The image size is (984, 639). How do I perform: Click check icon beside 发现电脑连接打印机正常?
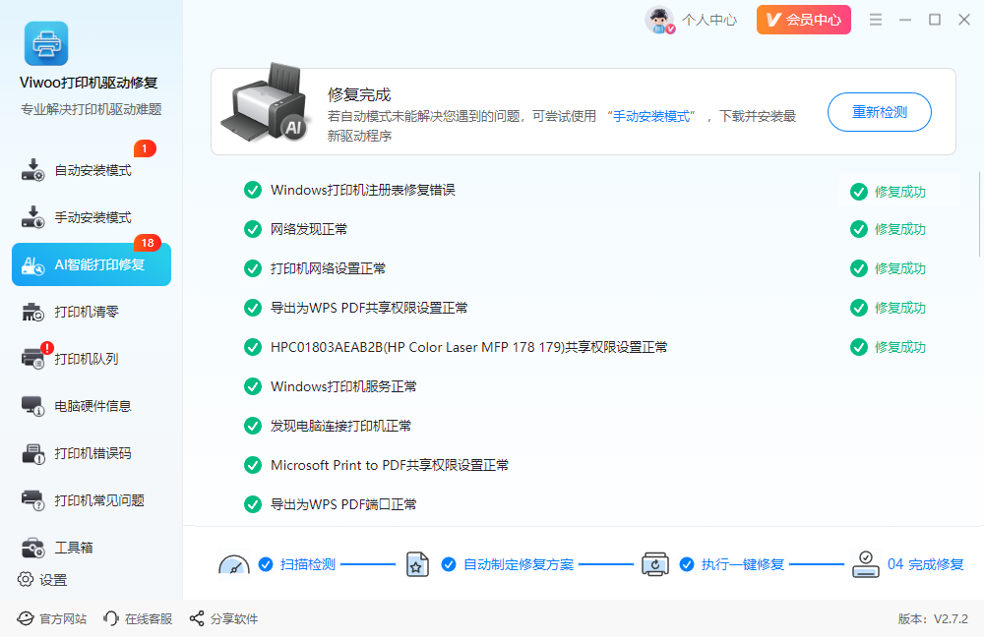click(253, 426)
